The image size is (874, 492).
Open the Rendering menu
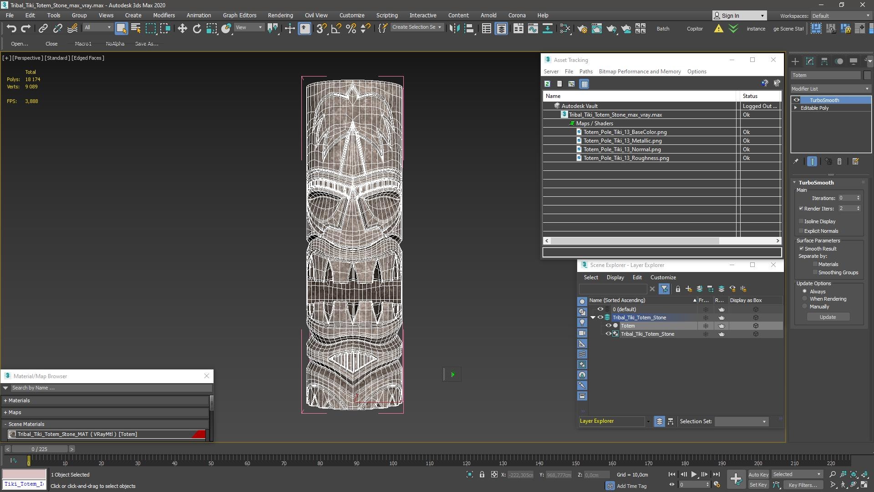(280, 15)
